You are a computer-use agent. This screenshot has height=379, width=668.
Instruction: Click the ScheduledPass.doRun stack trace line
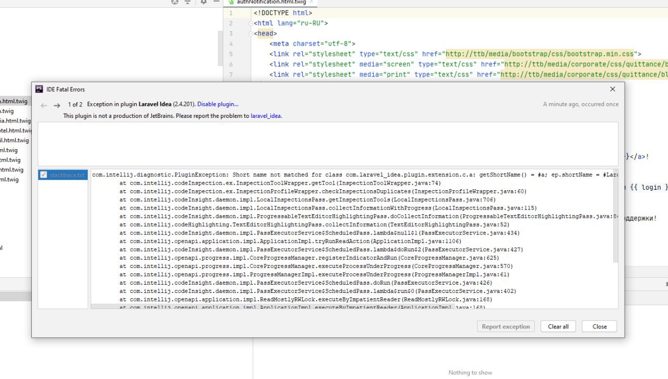pyautogui.click(x=305, y=283)
